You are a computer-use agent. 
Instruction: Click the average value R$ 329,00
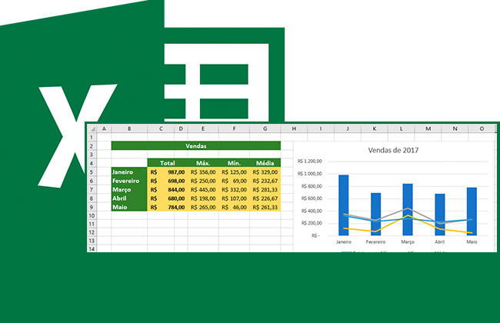(265, 172)
